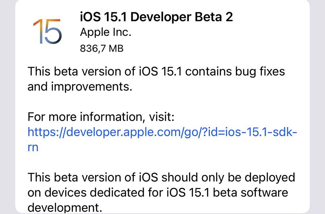Tap the 'Apple Inc.' publisher label

point(106,32)
